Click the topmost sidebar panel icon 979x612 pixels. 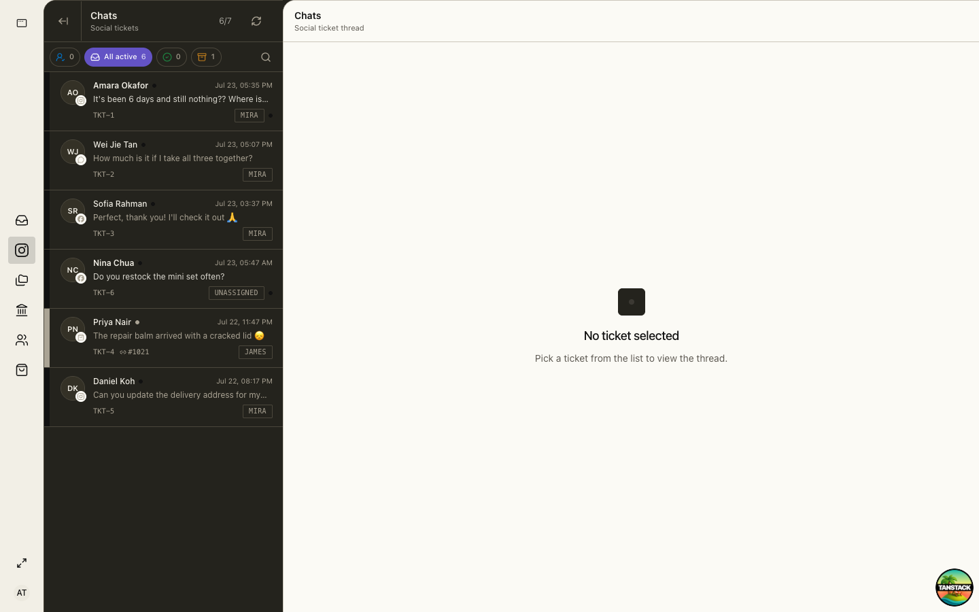(x=22, y=23)
